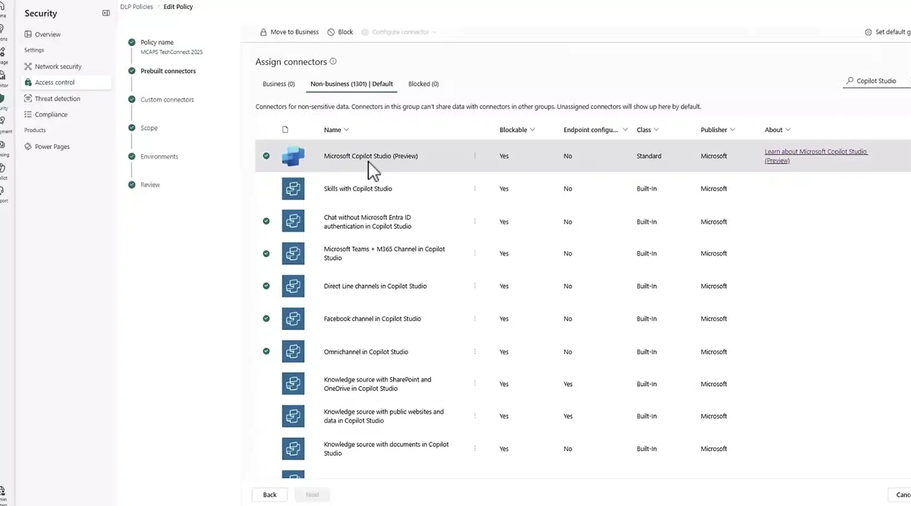Click the Copilot Studio search field
911x506 pixels.
point(876,81)
